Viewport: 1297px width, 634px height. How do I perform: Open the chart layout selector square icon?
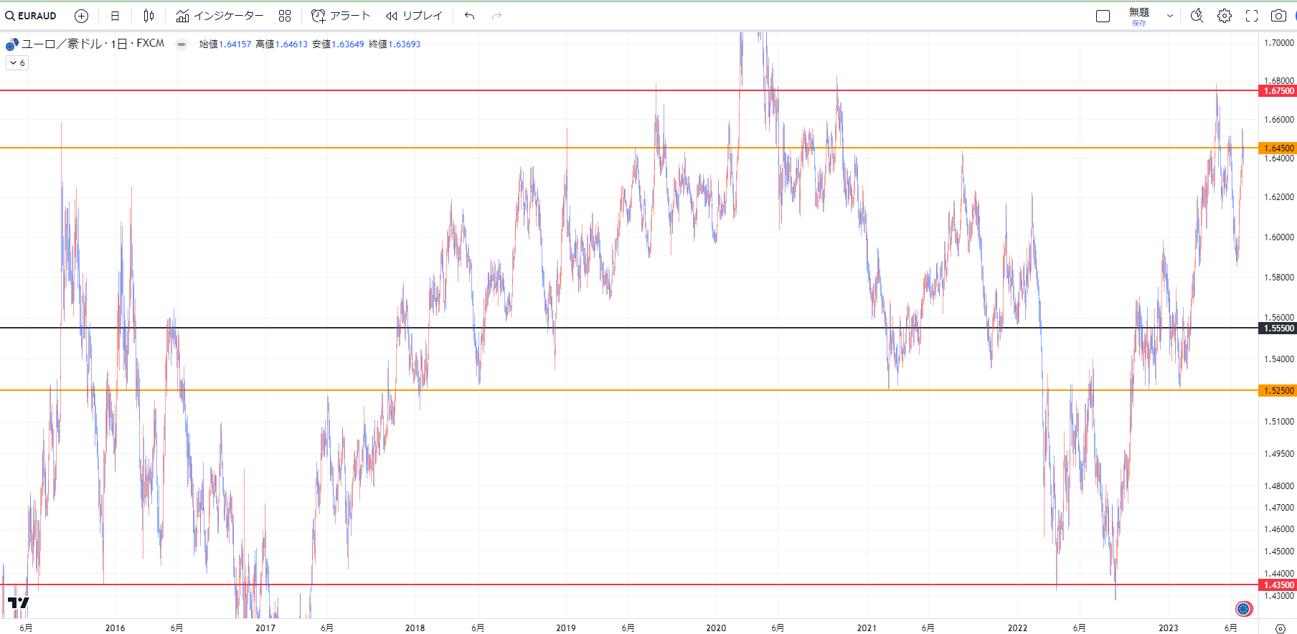[x=1103, y=16]
